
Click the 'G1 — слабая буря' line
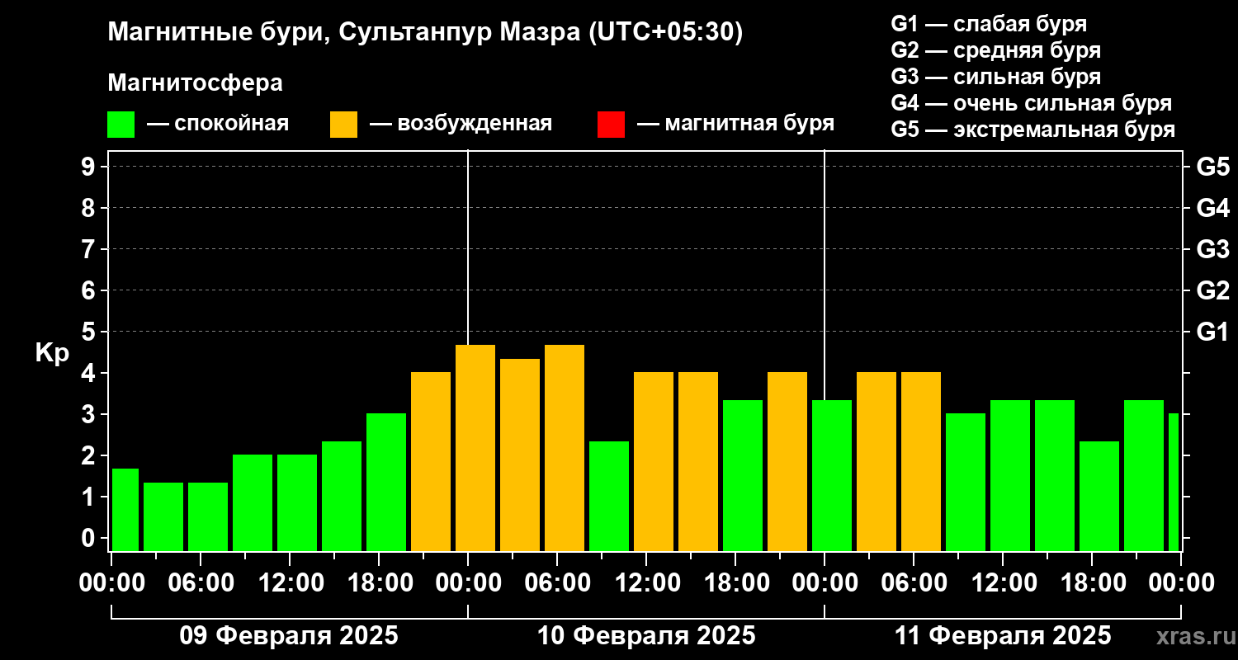[x=989, y=24]
